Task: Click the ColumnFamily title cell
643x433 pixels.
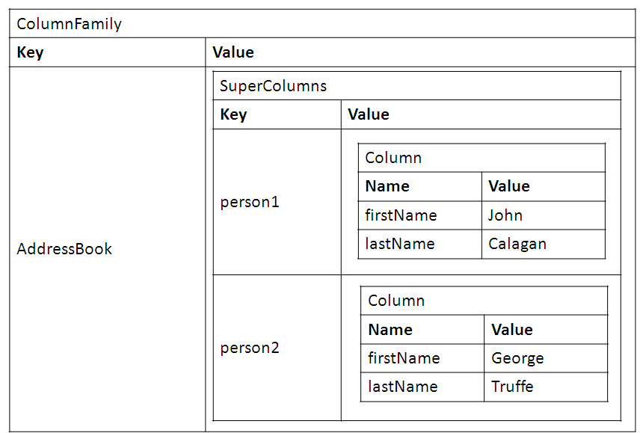Action: pos(69,24)
